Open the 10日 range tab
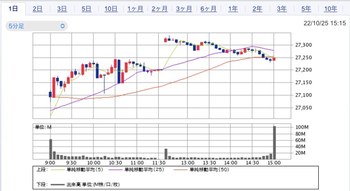Viewport: 350px width, 191px height. pyautogui.click(x=111, y=9)
